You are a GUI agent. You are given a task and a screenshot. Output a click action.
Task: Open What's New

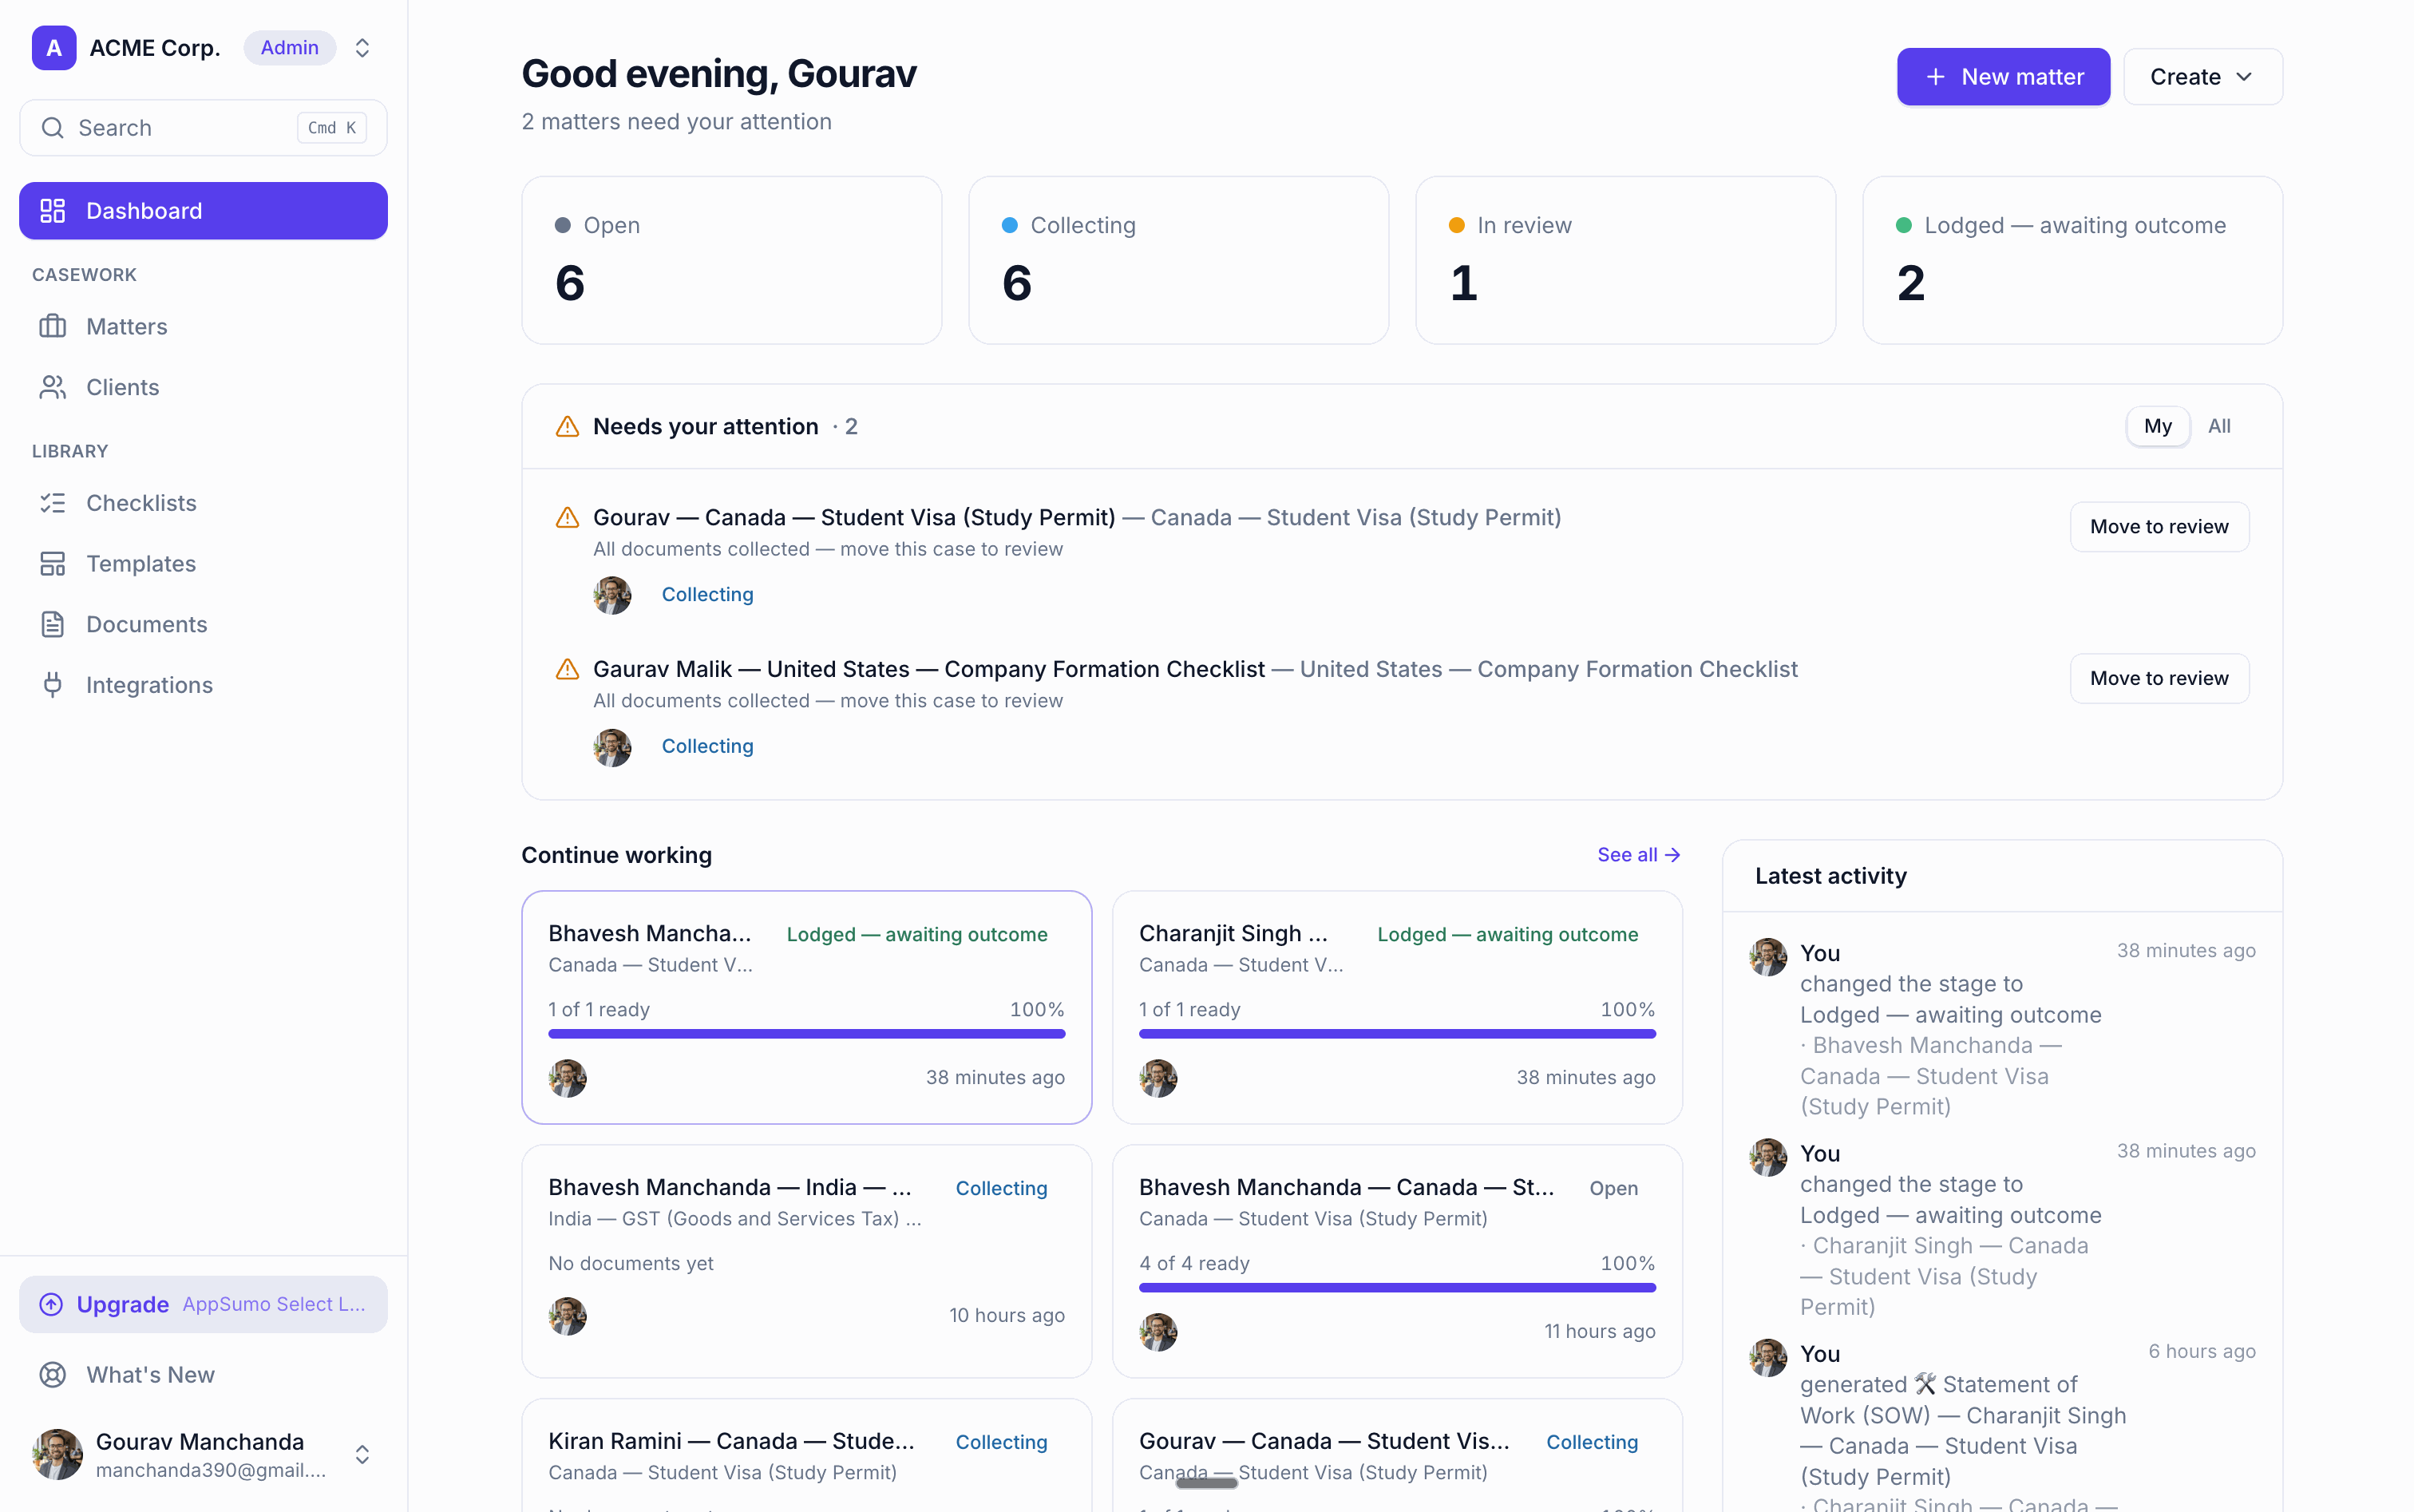[x=203, y=1375]
